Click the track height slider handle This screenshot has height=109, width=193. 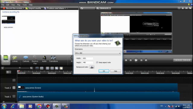click(x=4, y=102)
